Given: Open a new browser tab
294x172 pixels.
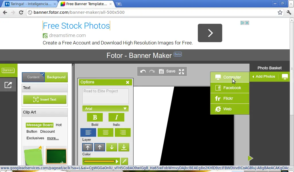Looking at the screenshot, I should tap(119, 4).
